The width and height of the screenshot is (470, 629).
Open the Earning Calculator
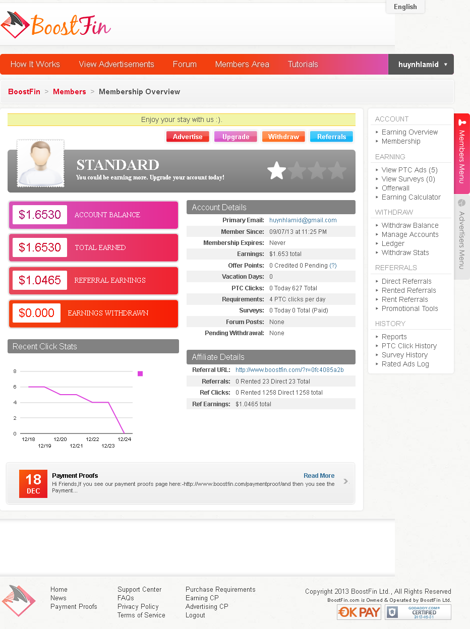click(411, 197)
